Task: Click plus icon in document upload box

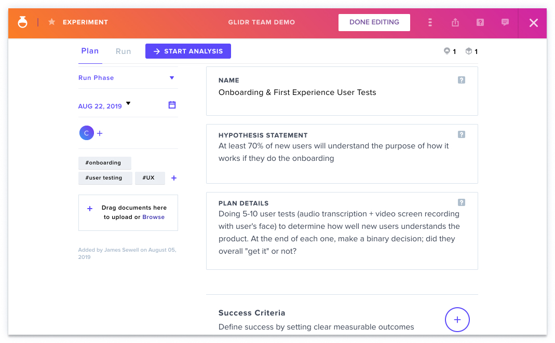Action: click(90, 209)
